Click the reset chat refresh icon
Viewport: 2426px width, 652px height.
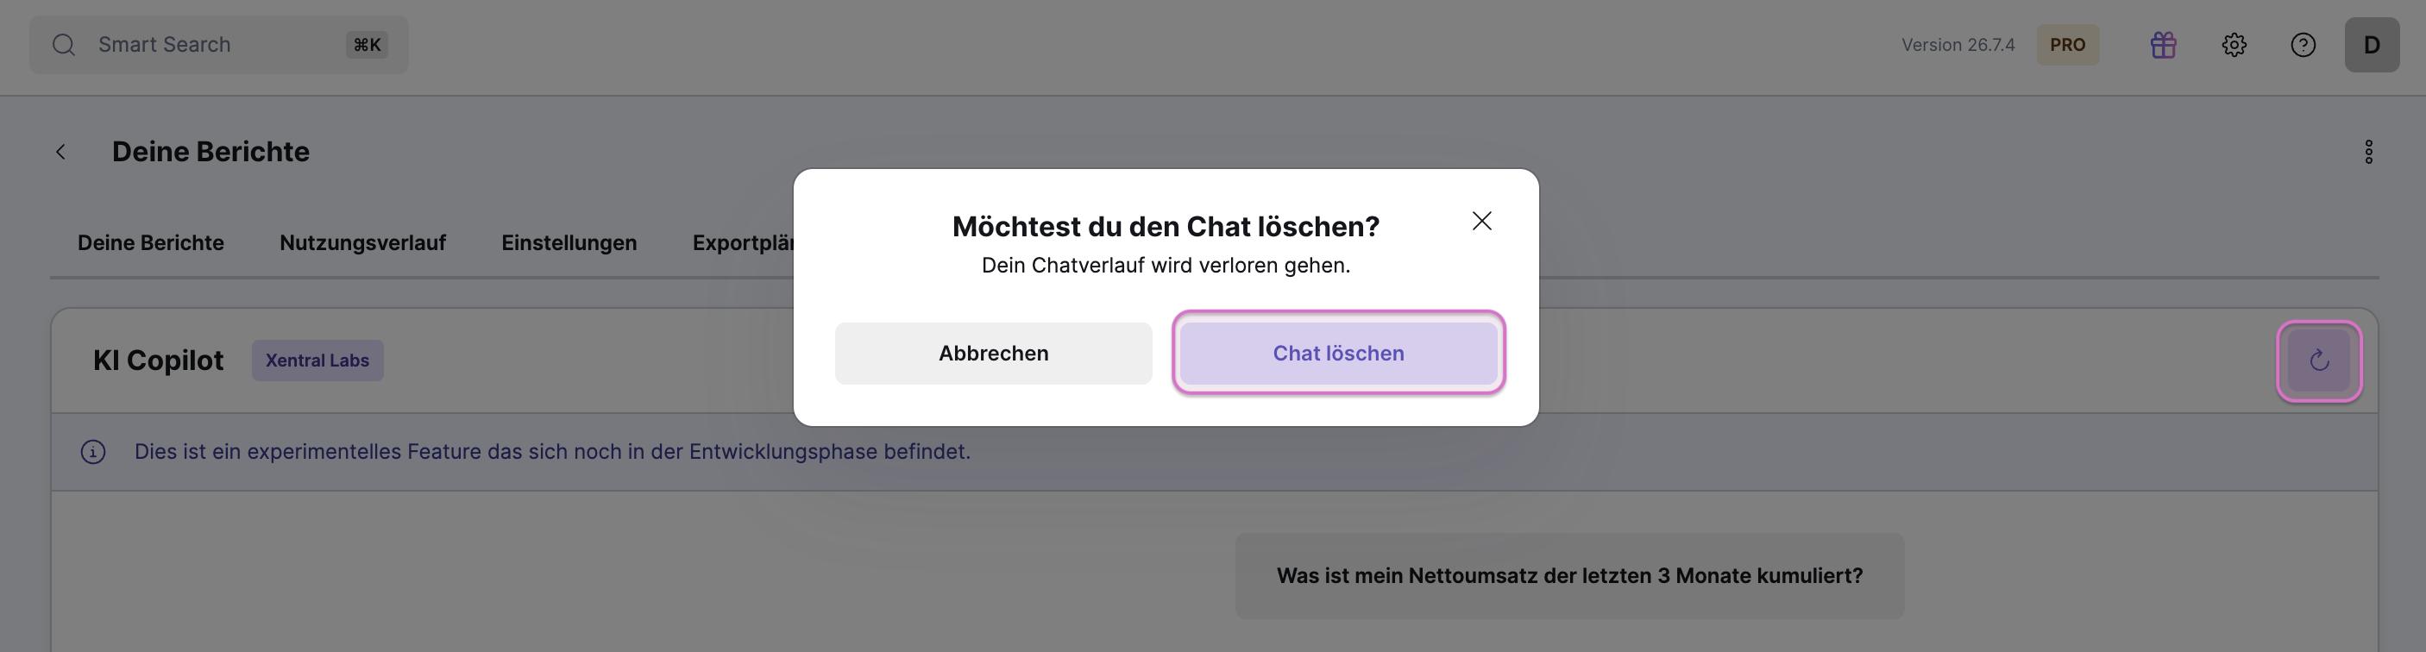(2319, 360)
